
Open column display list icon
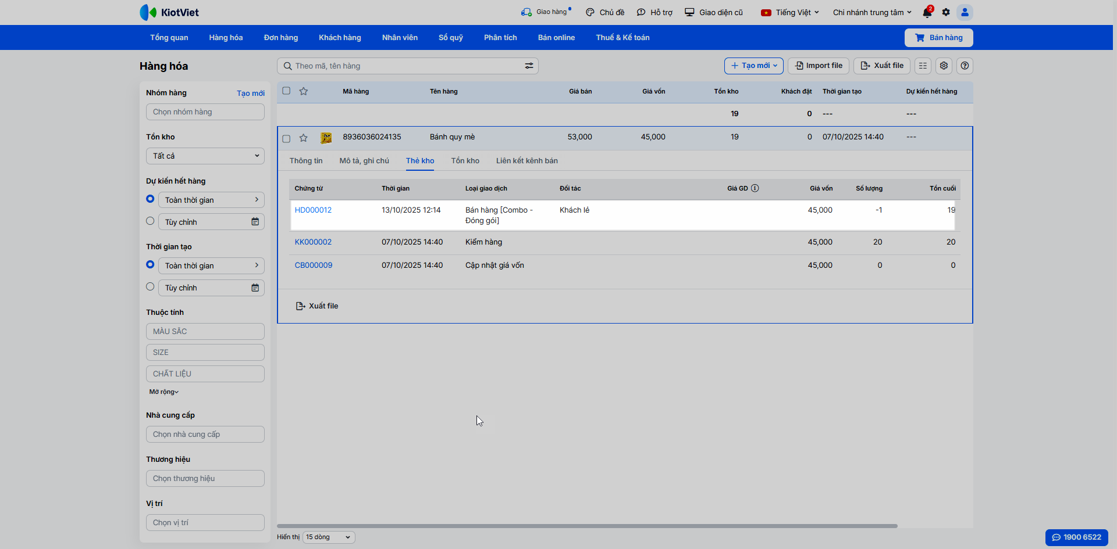point(923,66)
